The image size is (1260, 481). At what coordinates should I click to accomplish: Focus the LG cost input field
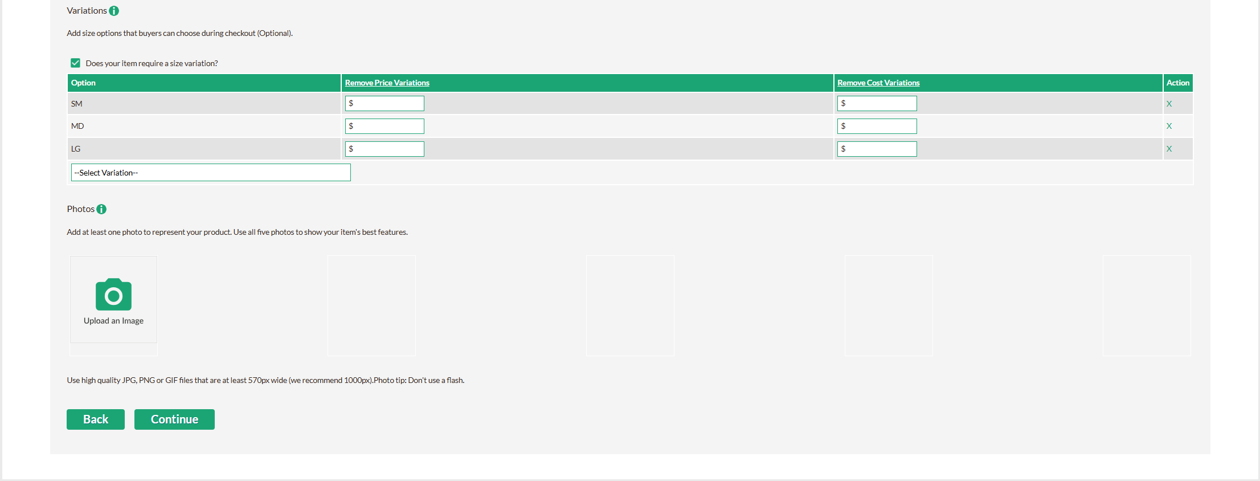[x=877, y=149]
